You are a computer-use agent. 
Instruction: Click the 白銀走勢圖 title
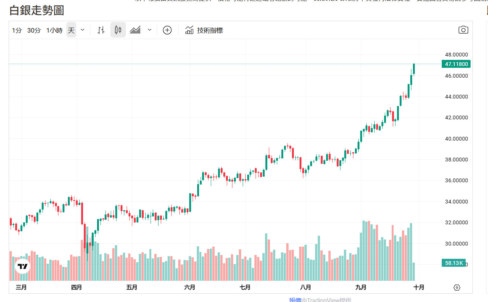click(x=36, y=11)
